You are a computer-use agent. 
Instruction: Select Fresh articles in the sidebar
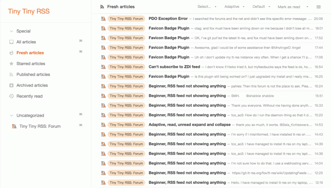tap(30, 53)
